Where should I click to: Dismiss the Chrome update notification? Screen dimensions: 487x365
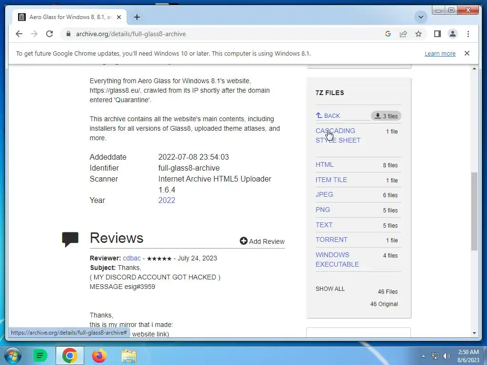tap(467, 53)
